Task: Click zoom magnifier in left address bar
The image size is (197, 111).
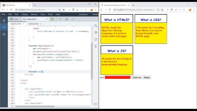Action: click(x=59, y=10)
